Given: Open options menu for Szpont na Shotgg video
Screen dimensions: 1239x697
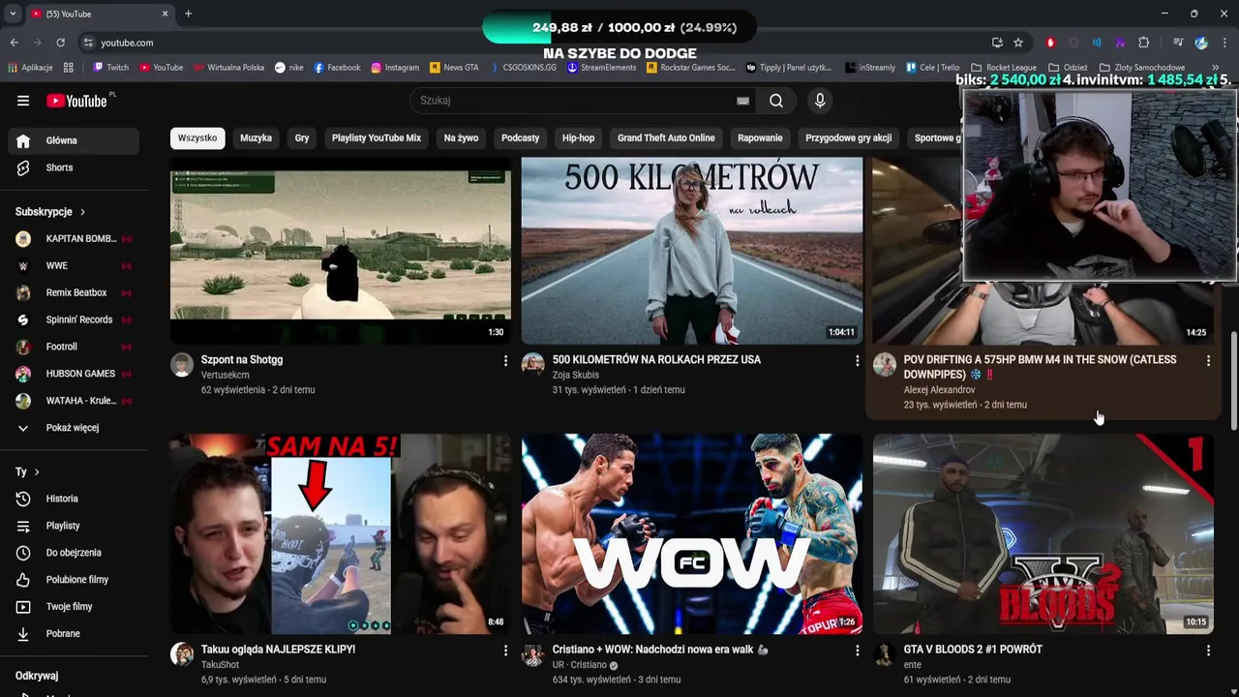Looking at the screenshot, I should [505, 360].
